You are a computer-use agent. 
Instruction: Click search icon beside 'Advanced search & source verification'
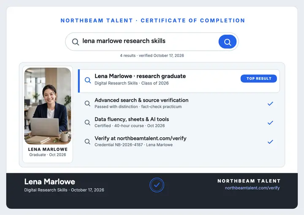(87, 103)
